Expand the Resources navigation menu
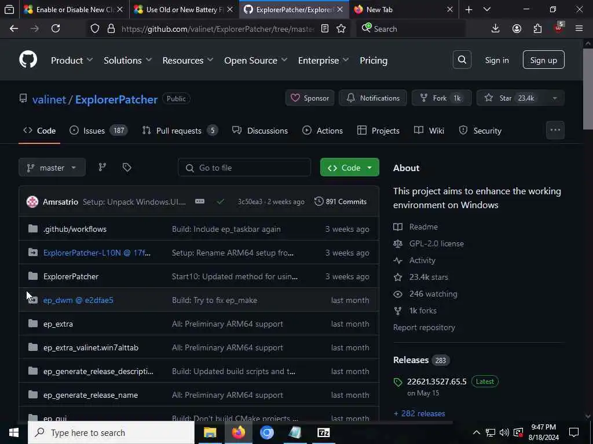The height and width of the screenshot is (444, 593). point(188,60)
